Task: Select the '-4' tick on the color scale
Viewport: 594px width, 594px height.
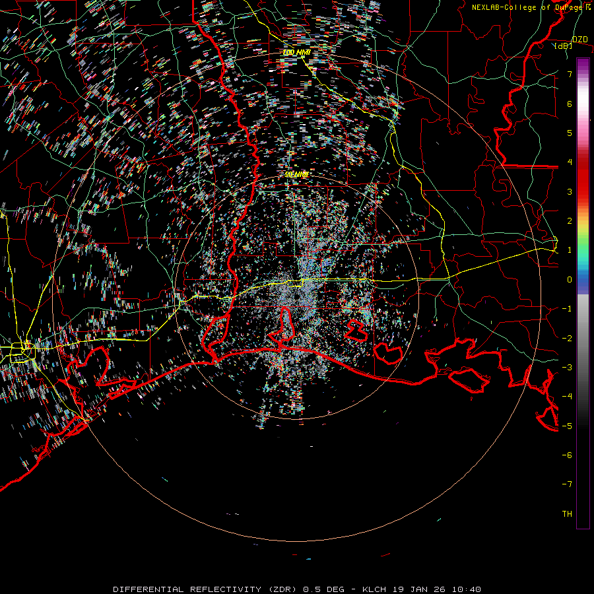Action: [x=567, y=397]
